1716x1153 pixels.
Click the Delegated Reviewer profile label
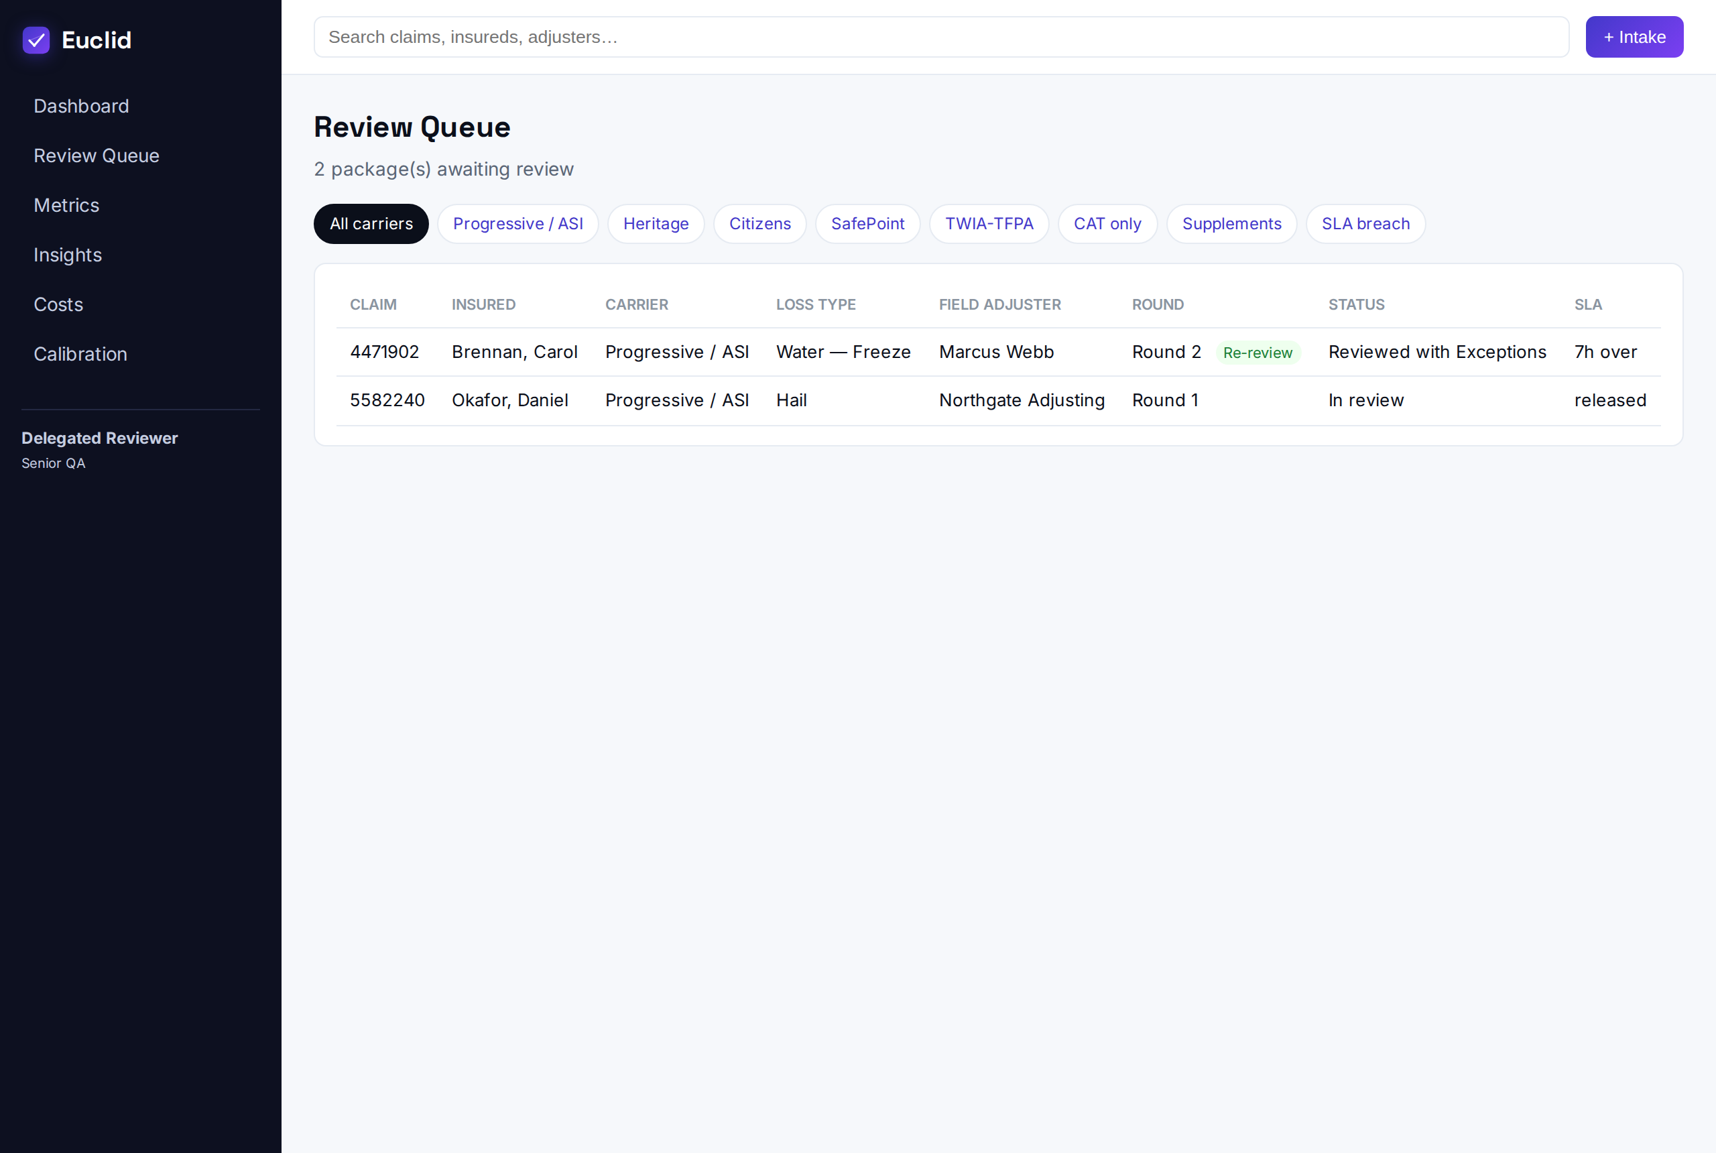click(x=99, y=438)
